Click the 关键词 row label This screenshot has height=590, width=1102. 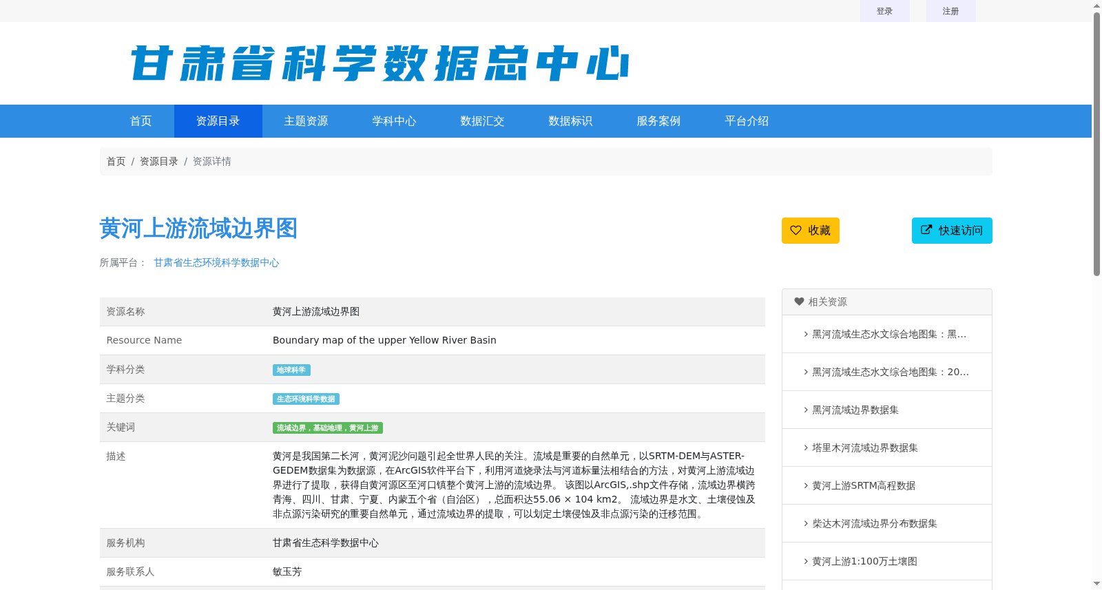pyautogui.click(x=121, y=427)
